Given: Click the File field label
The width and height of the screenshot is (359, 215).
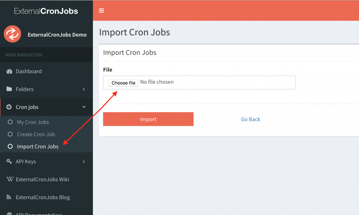Looking at the screenshot, I should click(108, 70).
